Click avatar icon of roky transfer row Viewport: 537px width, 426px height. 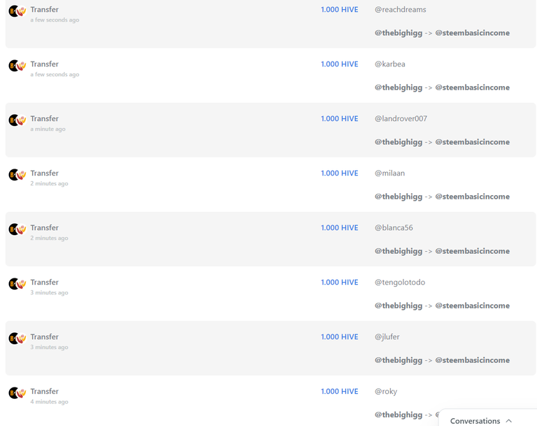click(x=17, y=392)
